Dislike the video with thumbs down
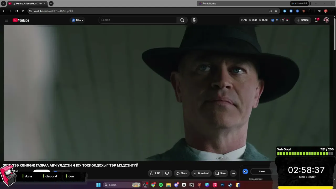 click(x=167, y=173)
